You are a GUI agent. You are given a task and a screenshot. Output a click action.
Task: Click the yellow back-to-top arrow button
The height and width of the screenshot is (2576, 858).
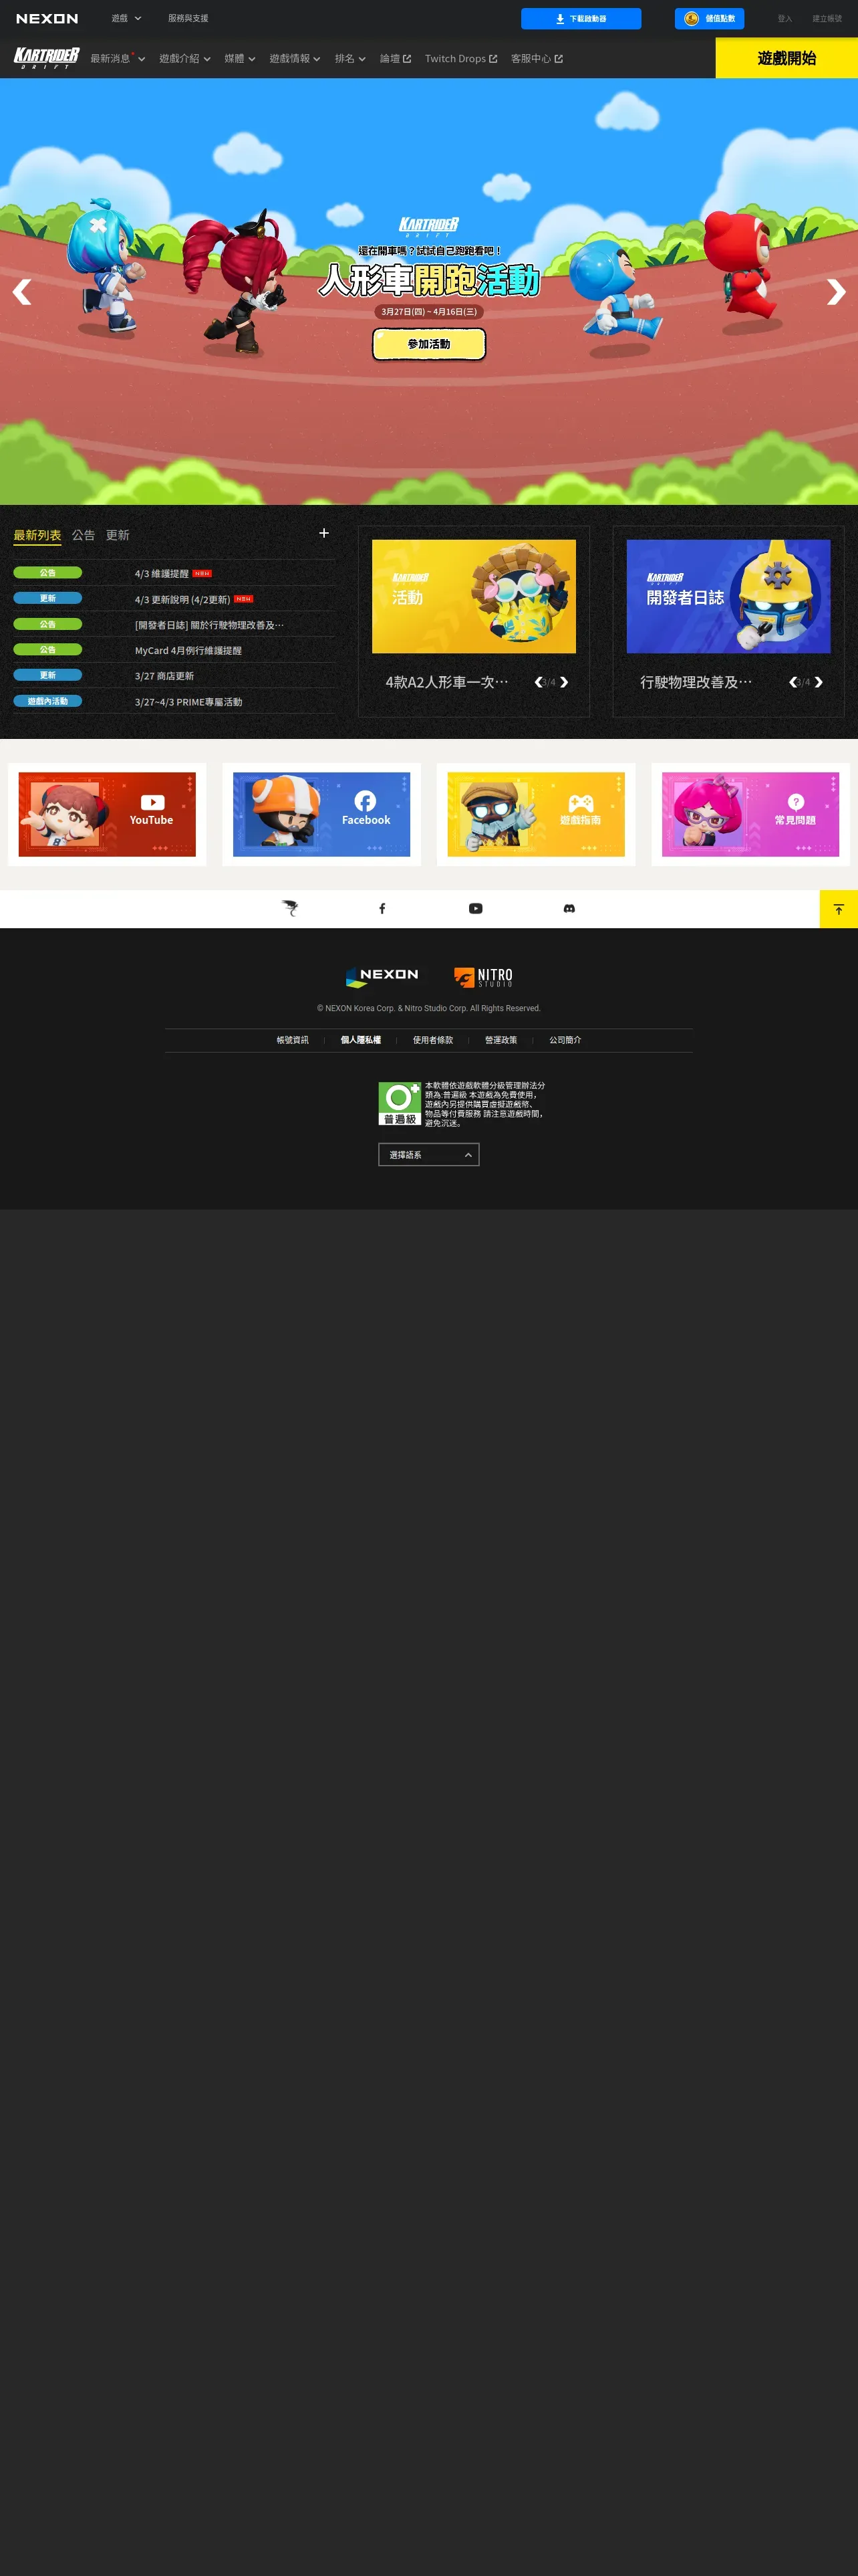(839, 909)
